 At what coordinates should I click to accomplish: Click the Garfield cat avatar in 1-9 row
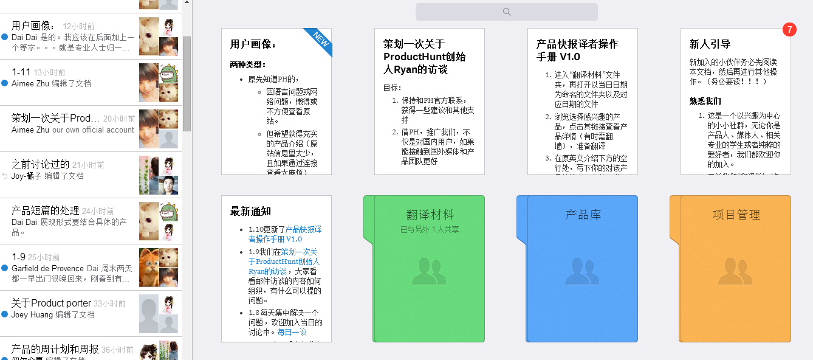pos(148,268)
